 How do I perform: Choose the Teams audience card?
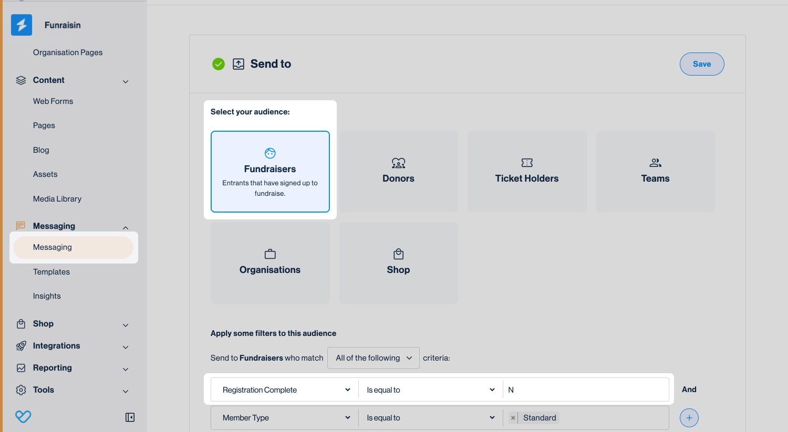pos(655,172)
